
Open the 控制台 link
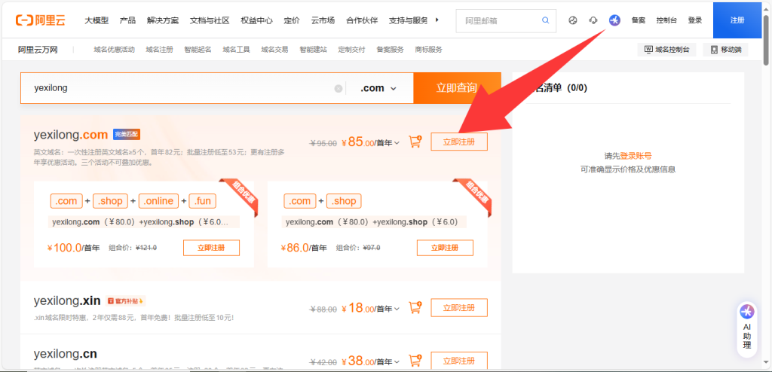point(666,20)
